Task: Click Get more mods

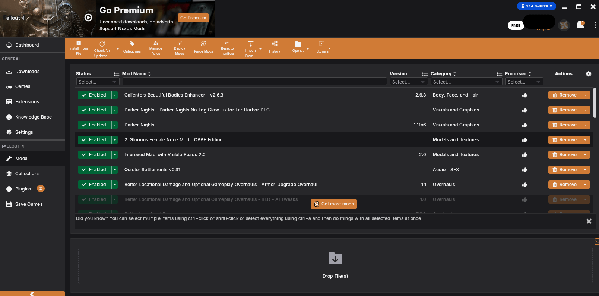Action: 334,204
